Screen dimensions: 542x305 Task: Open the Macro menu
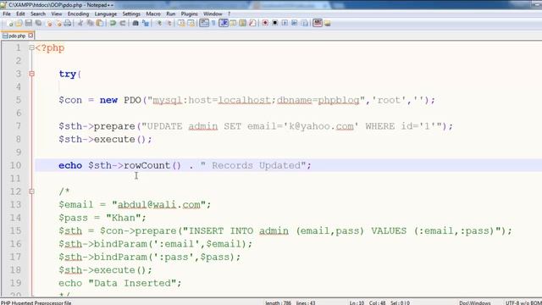(x=153, y=14)
